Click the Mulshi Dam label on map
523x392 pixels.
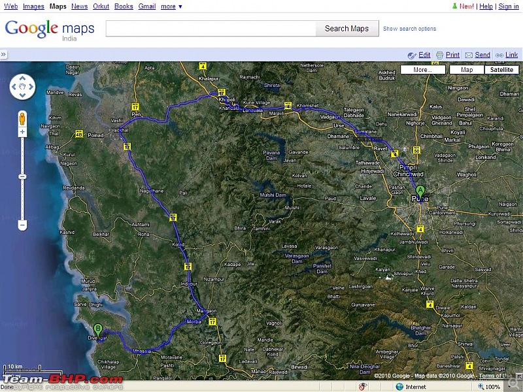(x=273, y=195)
